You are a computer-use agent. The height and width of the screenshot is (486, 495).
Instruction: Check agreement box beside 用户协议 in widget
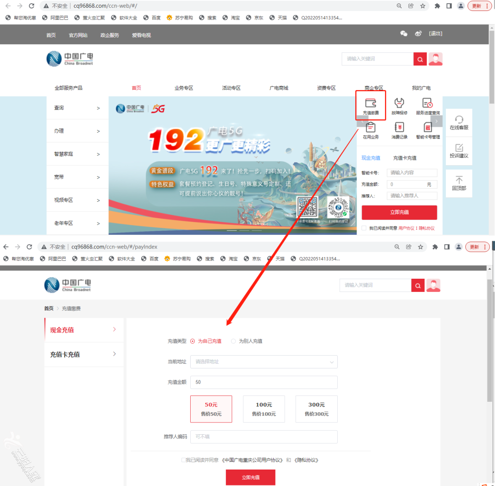364,228
